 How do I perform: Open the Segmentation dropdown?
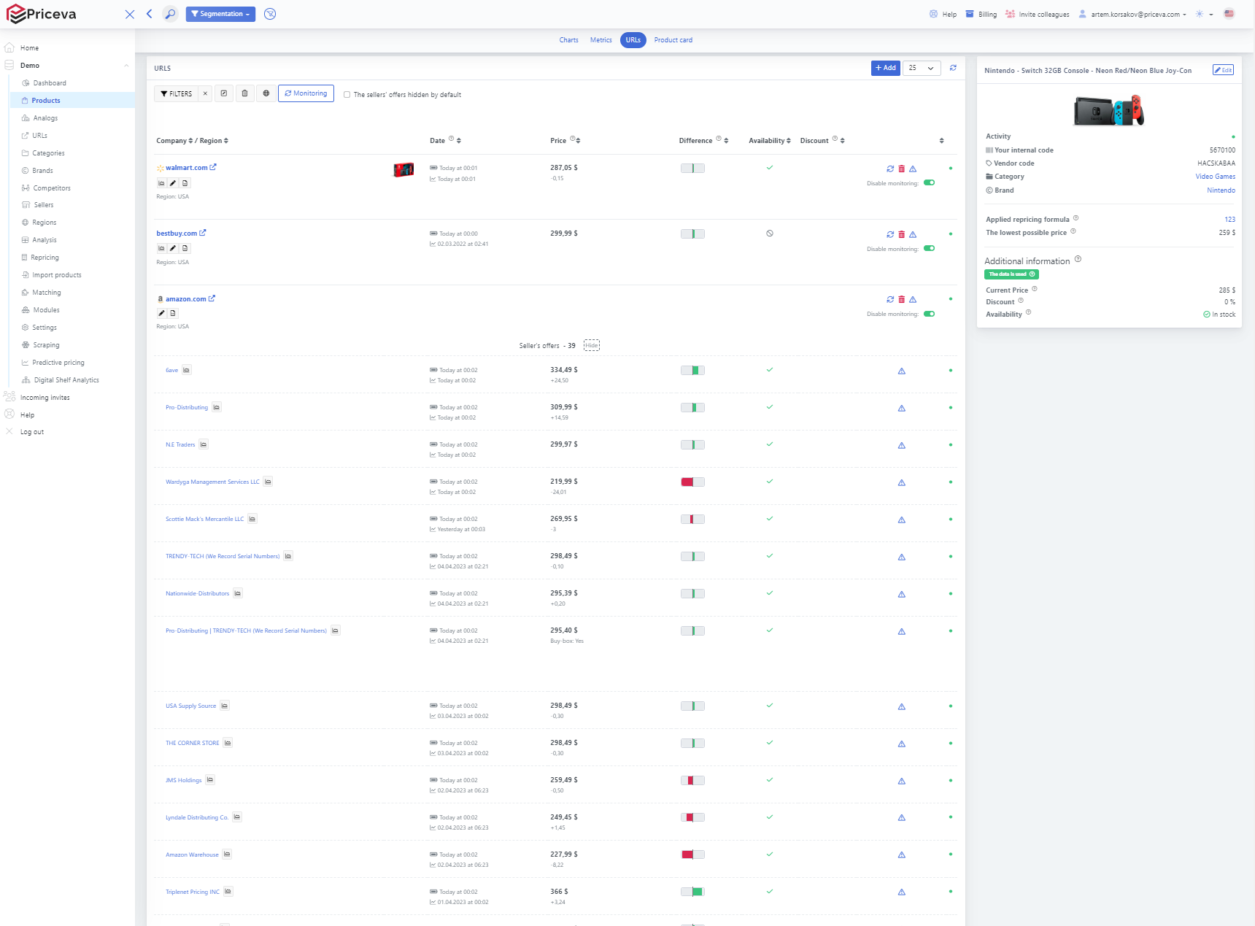tap(220, 14)
